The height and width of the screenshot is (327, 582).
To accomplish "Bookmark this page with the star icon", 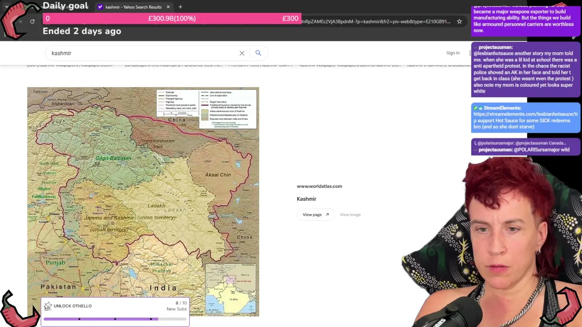I will [459, 21].
